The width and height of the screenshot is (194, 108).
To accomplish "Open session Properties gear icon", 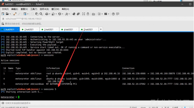I will coord(25,14).
